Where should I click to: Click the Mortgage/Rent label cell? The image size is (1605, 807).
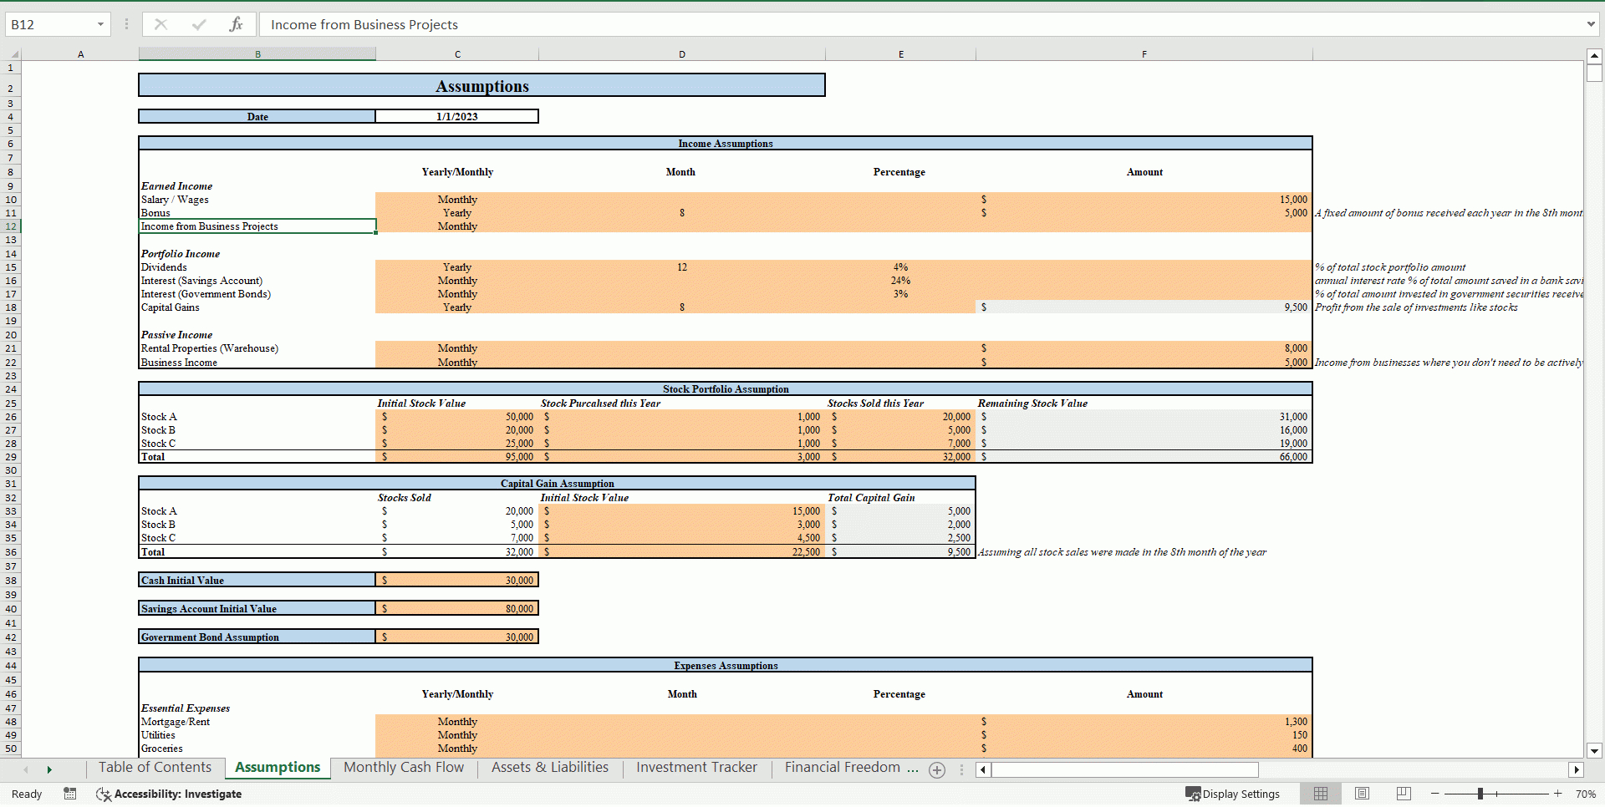pyautogui.click(x=257, y=722)
